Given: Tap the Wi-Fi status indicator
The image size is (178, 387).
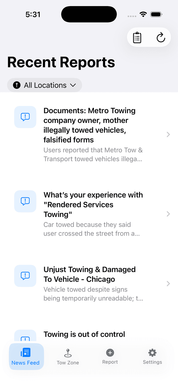Looking at the screenshot, I should (143, 14).
